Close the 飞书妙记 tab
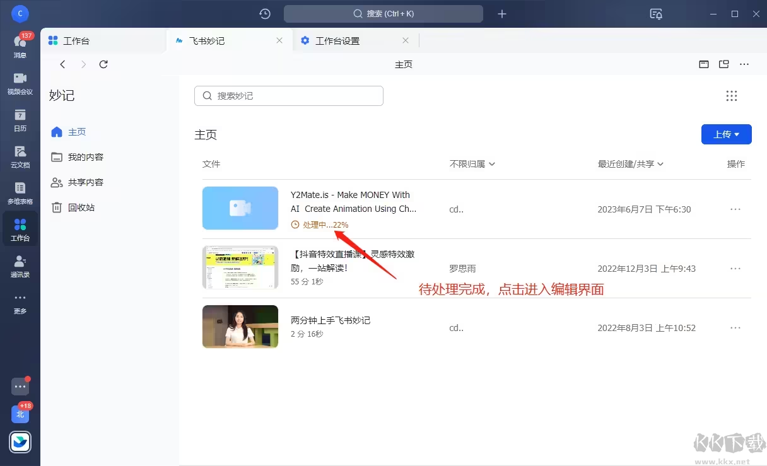The height and width of the screenshot is (466, 767). [x=279, y=40]
